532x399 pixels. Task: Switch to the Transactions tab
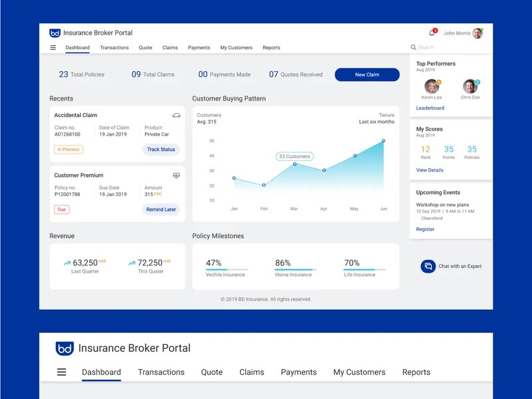click(x=114, y=47)
